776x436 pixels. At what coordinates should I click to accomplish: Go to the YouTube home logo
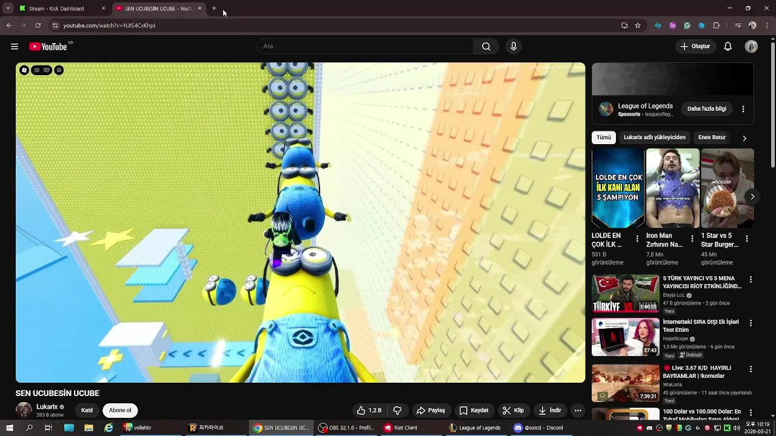[48, 47]
